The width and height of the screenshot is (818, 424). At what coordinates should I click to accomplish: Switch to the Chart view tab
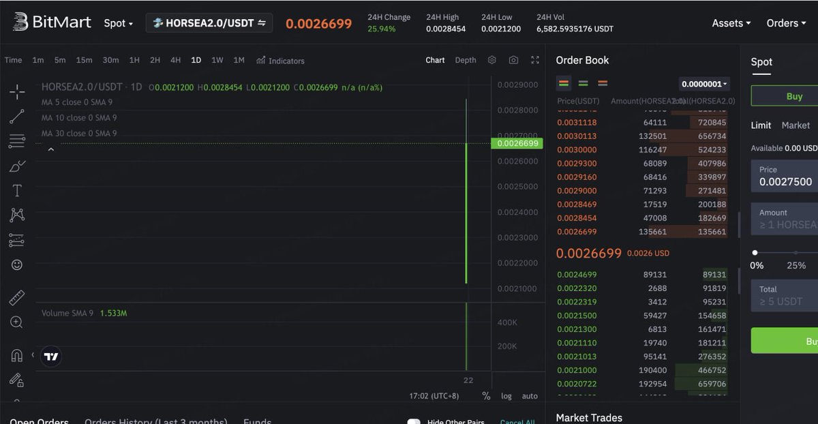[x=435, y=60]
